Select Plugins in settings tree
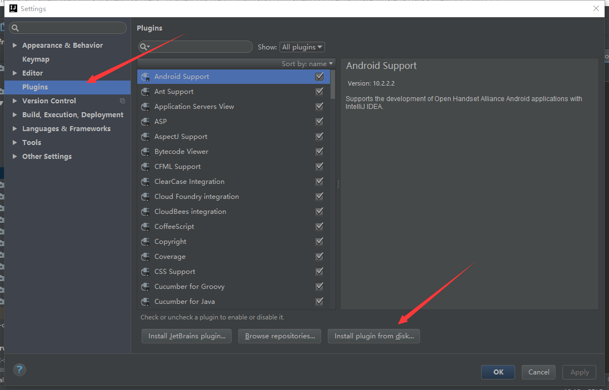The image size is (609, 390). pos(68,87)
